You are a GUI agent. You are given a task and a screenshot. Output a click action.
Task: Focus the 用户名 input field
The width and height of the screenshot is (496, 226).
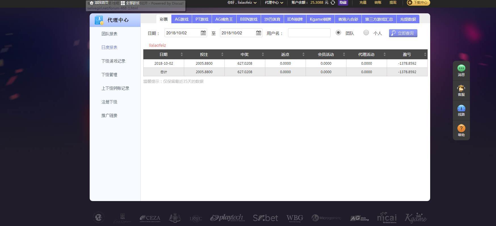click(x=309, y=33)
